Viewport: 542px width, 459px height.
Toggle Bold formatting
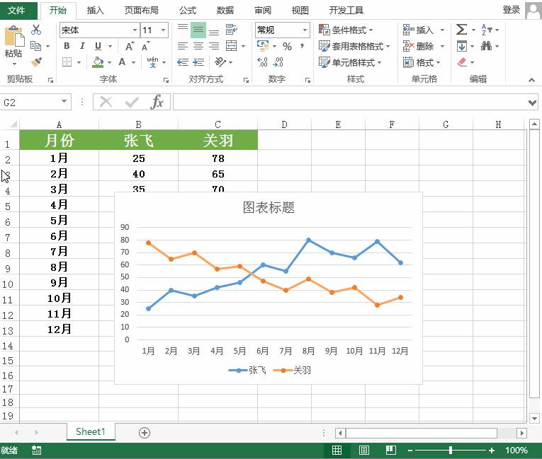pyautogui.click(x=67, y=46)
